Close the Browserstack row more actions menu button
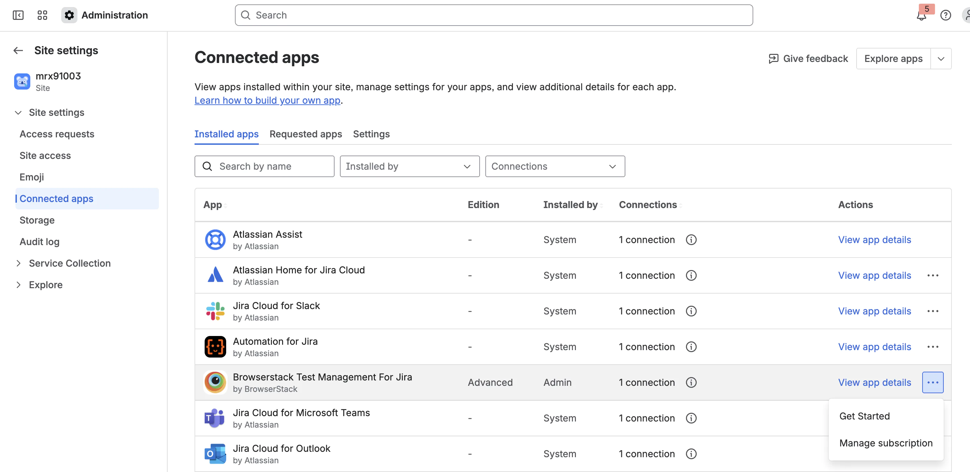This screenshot has width=970, height=472. (932, 382)
